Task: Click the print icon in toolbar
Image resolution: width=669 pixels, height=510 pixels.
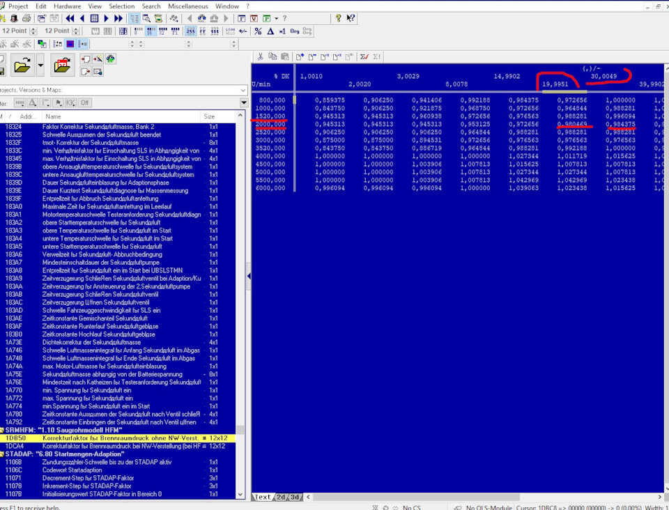Action: coord(26,18)
